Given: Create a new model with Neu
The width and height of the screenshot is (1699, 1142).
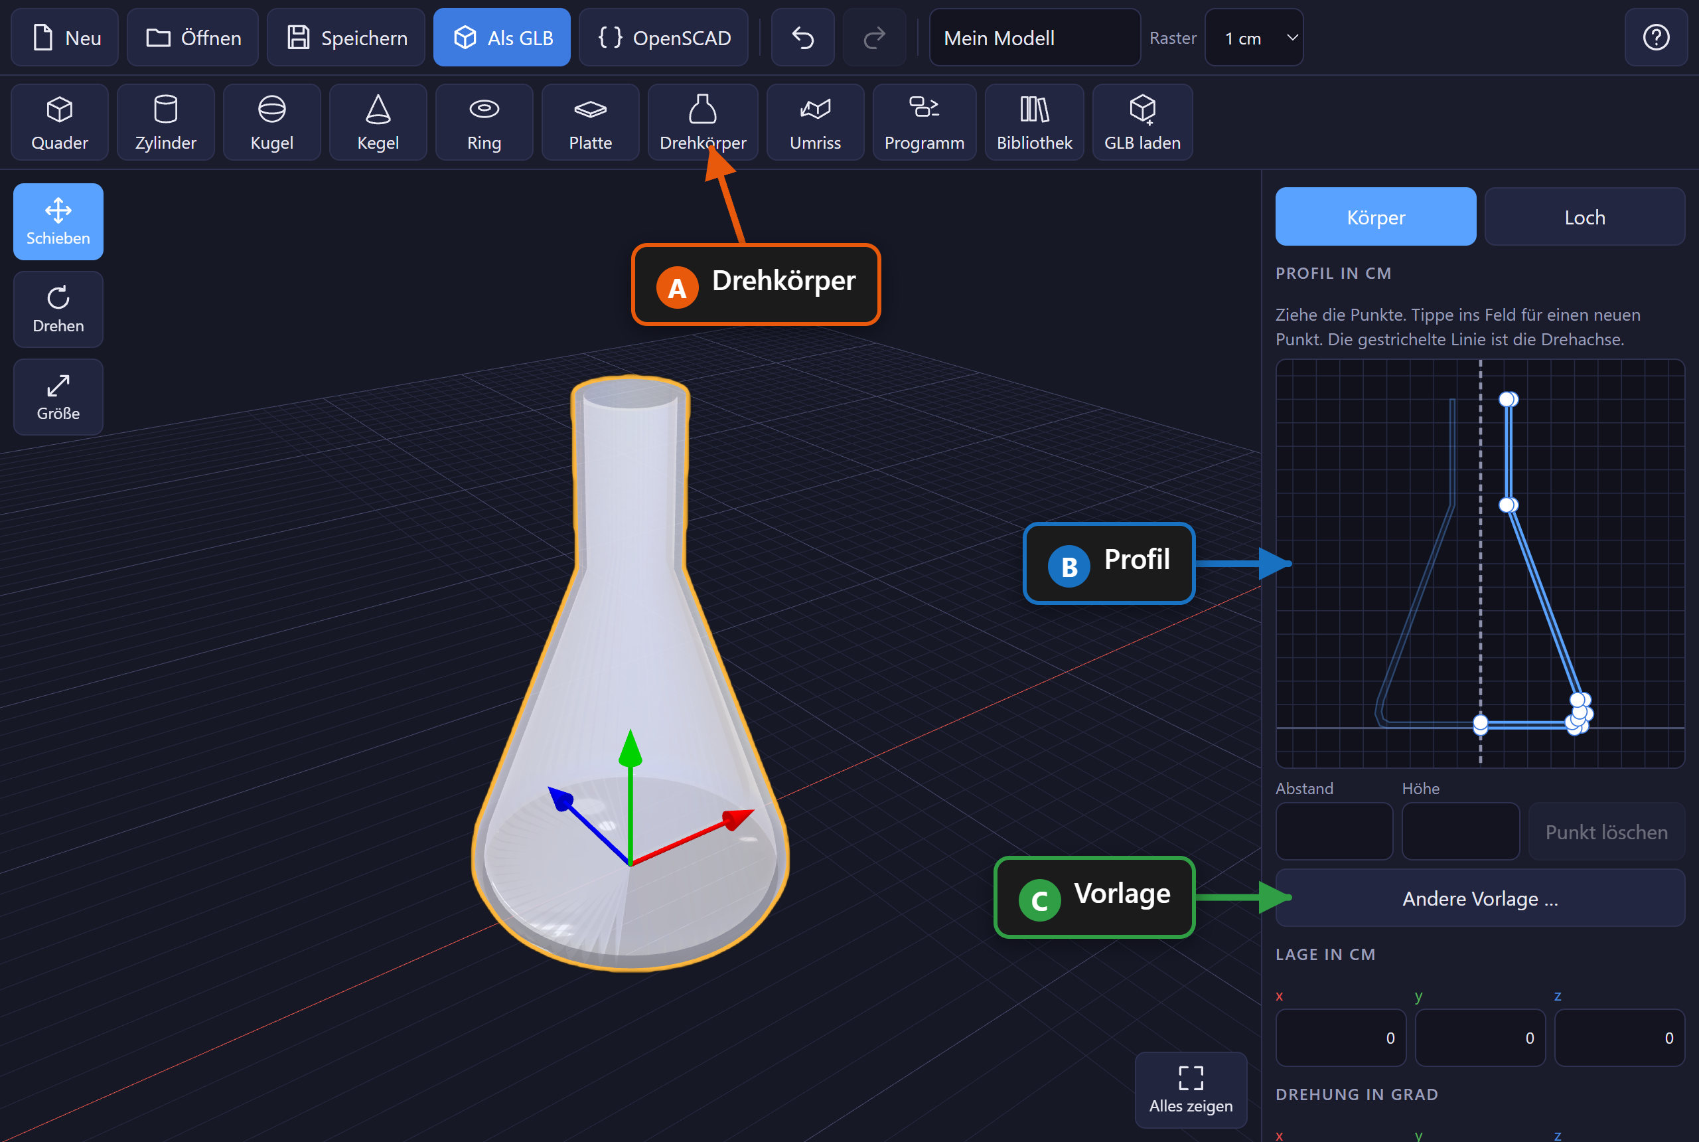Looking at the screenshot, I should coord(65,37).
